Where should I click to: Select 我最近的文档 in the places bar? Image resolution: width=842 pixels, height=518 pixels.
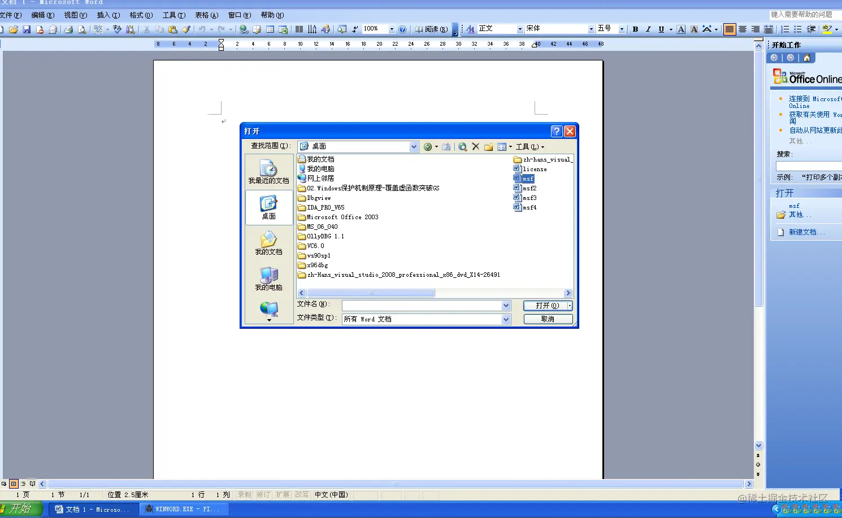tap(269, 172)
